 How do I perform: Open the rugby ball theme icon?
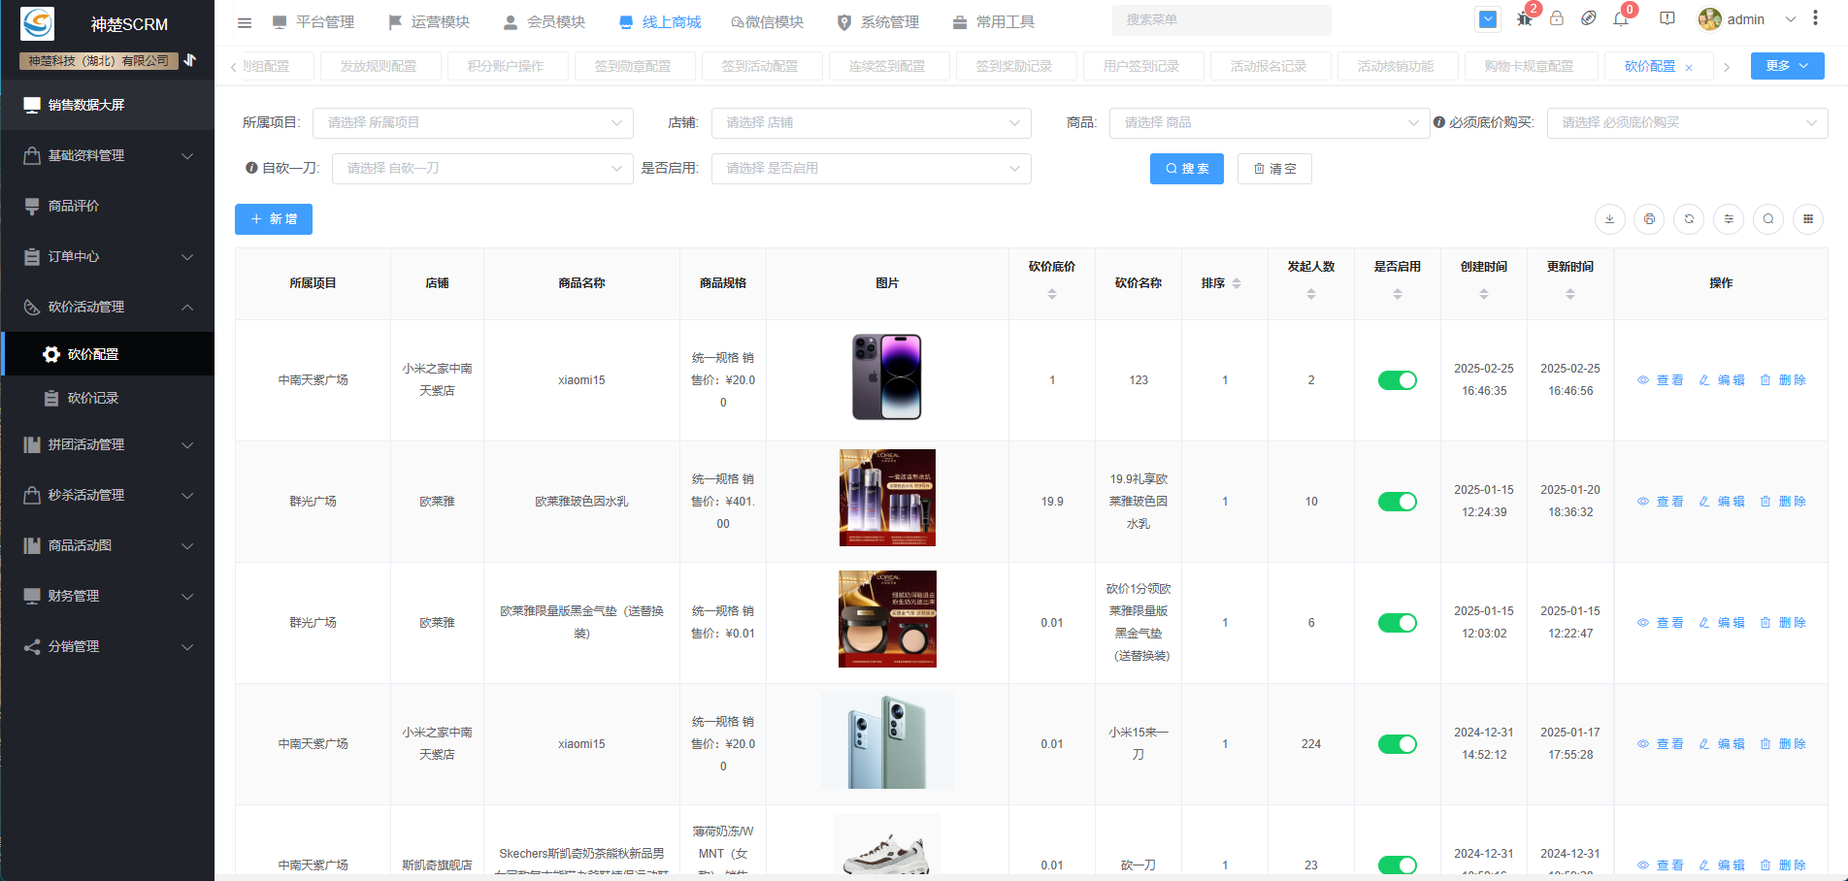coord(1589,18)
